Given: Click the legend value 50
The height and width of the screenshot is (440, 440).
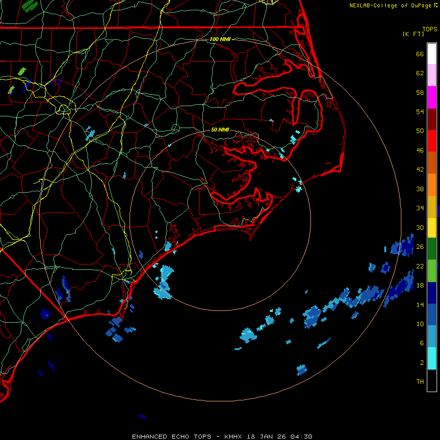Looking at the screenshot, I should tap(420, 131).
